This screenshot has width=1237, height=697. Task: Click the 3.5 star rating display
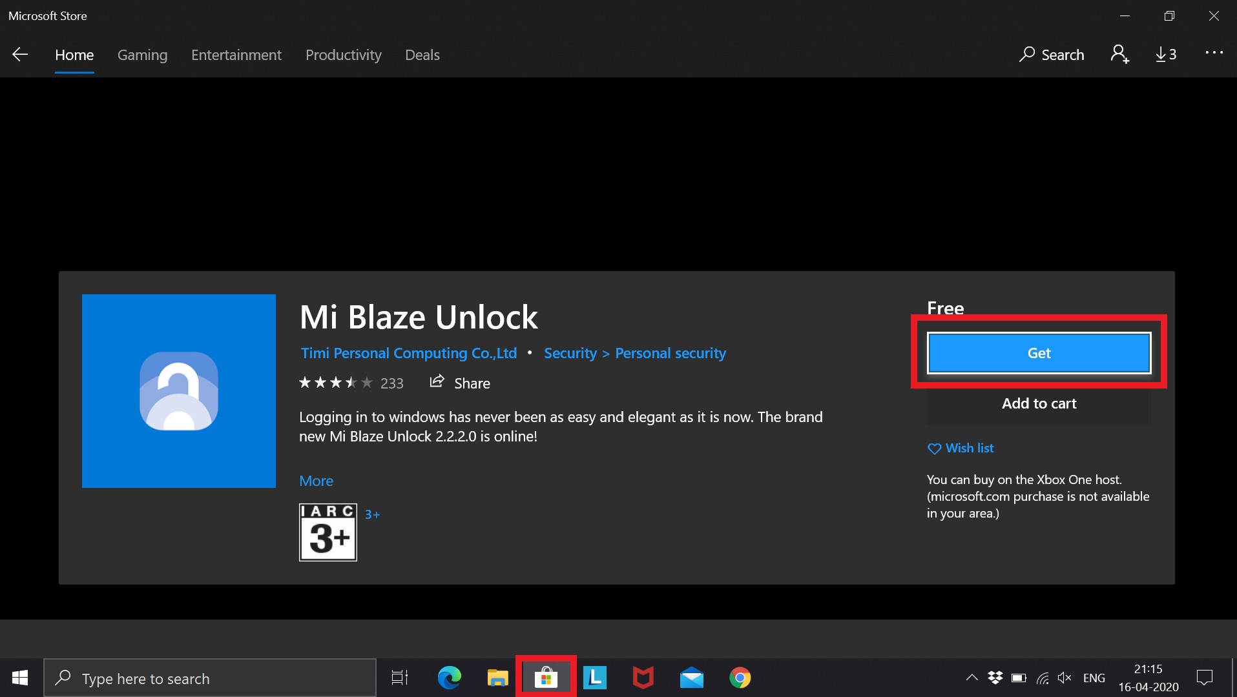[335, 382]
